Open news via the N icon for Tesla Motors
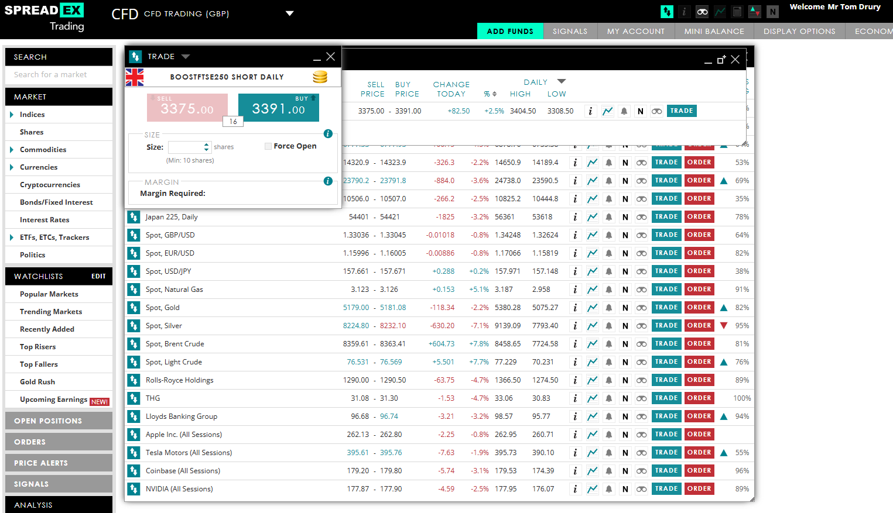The width and height of the screenshot is (893, 513). click(x=625, y=452)
